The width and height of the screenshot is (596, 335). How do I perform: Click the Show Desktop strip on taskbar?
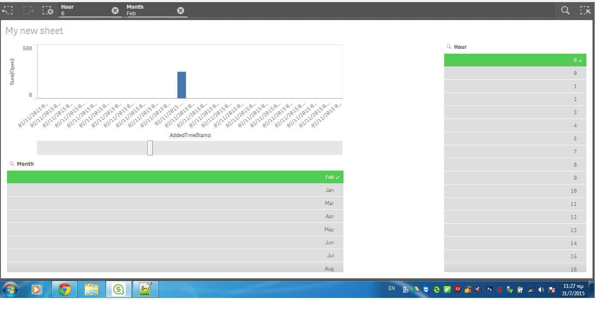click(x=592, y=289)
